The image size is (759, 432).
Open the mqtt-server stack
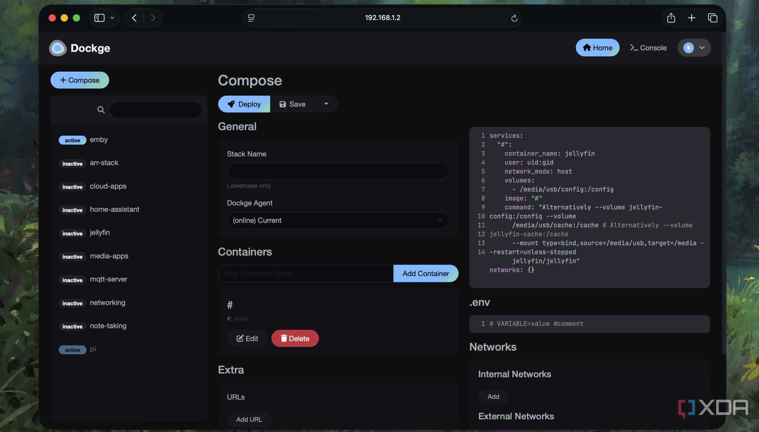point(129,279)
